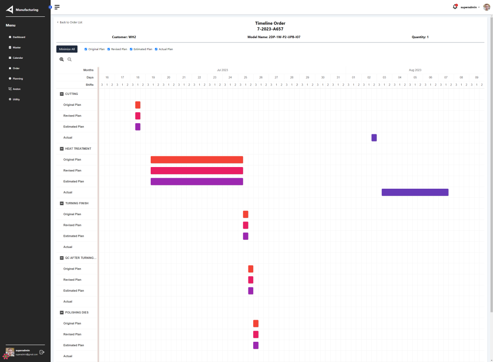
Task: Toggle the Revised Plan checkbox
Action: click(108, 49)
